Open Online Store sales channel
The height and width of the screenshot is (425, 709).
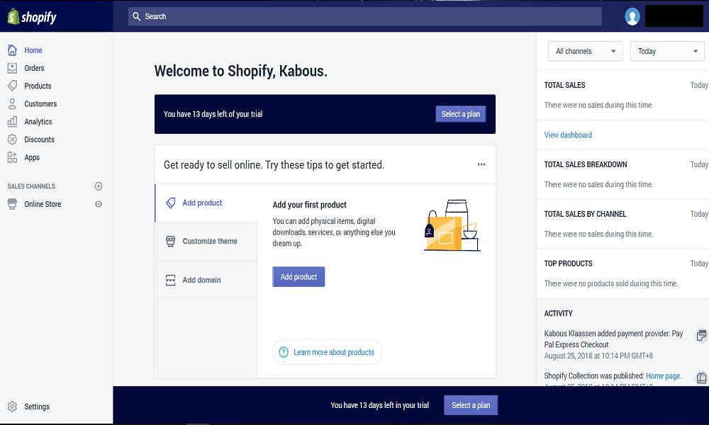(x=43, y=204)
